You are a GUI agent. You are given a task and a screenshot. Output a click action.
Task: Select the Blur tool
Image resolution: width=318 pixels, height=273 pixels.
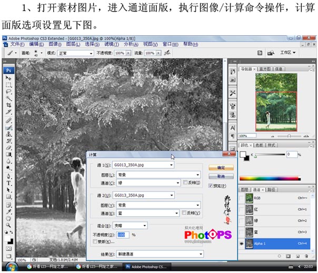pos(8,161)
